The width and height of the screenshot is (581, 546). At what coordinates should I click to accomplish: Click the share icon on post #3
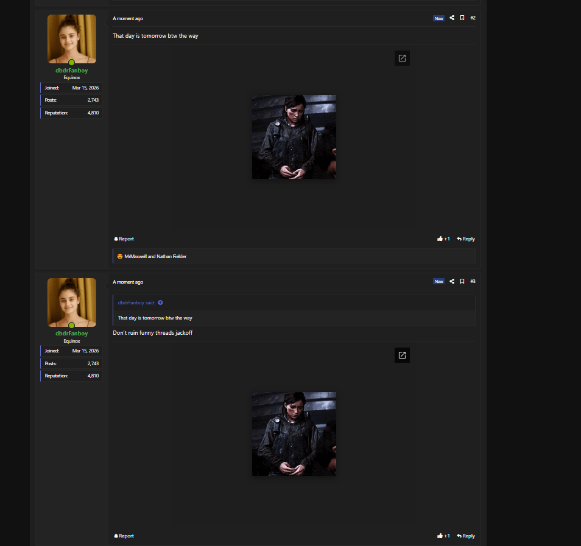click(x=452, y=281)
